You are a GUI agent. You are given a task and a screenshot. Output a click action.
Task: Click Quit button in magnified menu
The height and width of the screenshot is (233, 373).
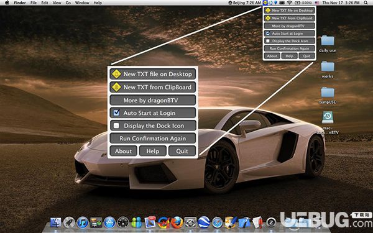tap(182, 151)
